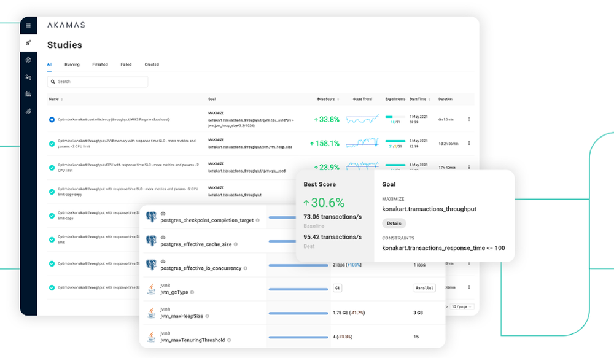The height and width of the screenshot is (358, 614).
Task: Click the "73.06 transactions/s" baseline value
Action: (332, 217)
